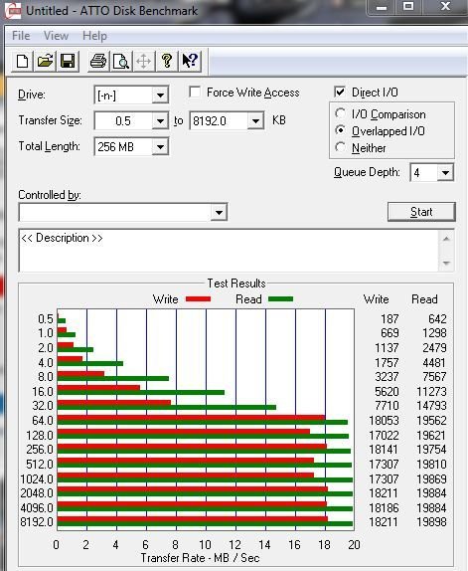
Task: Print results using the printer icon
Action: click(x=98, y=61)
